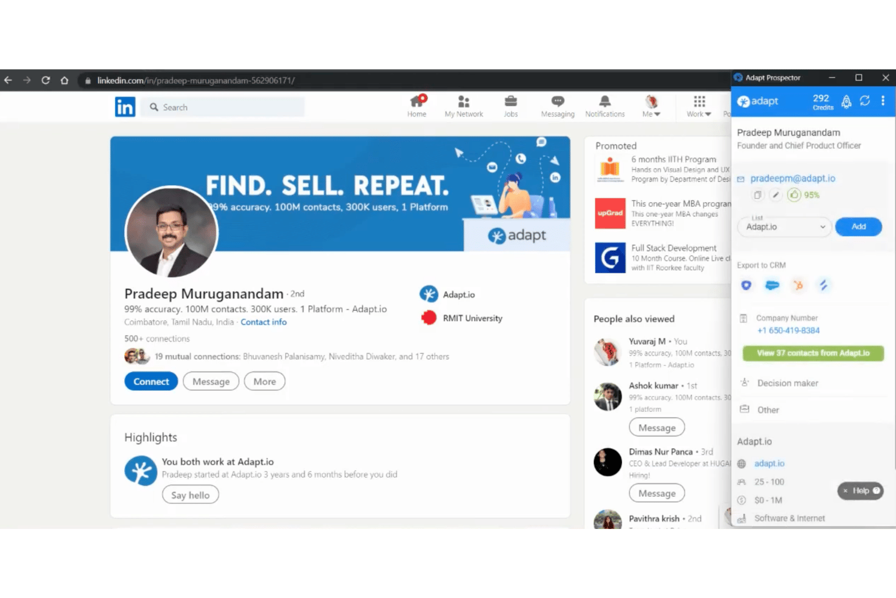Image resolution: width=896 pixels, height=598 pixels.
Task: Open the upGrad one-year MBA ad
Action: tap(663, 213)
